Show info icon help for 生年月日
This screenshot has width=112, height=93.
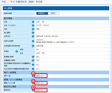click(x=33, y=36)
